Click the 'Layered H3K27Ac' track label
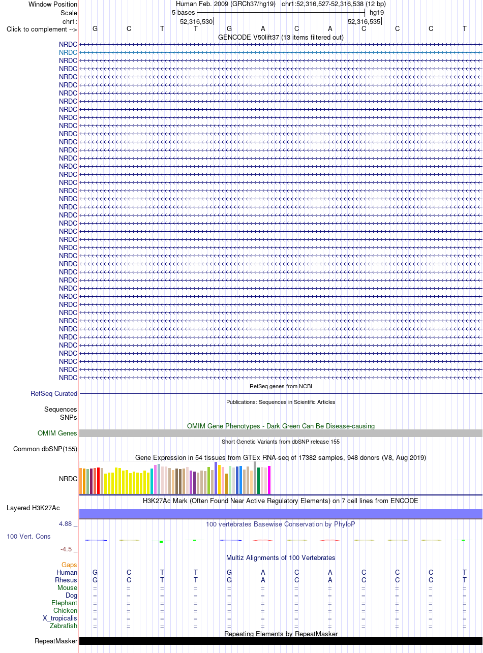 pos(33,508)
